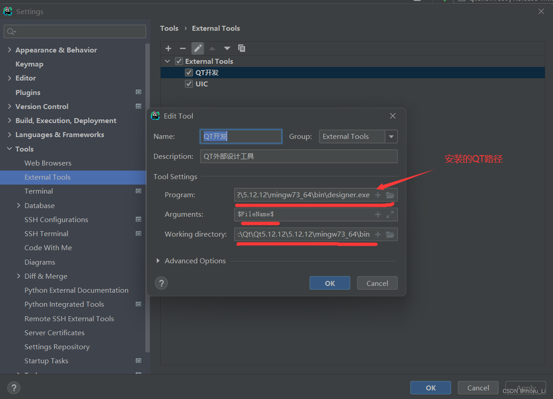Expand the Database subsection
553x399 pixels.
tap(19, 205)
